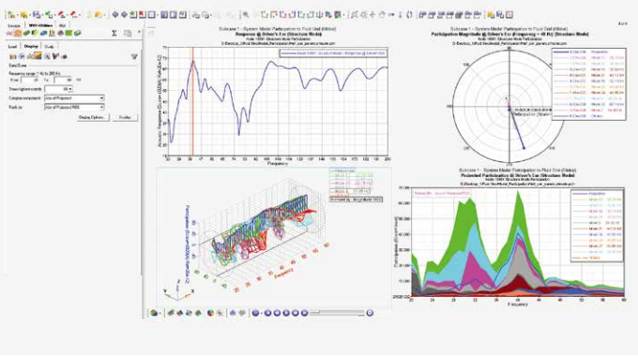Screen dimensions: 638x356
Task: Click the Sigma summation icon
Action: point(114,33)
